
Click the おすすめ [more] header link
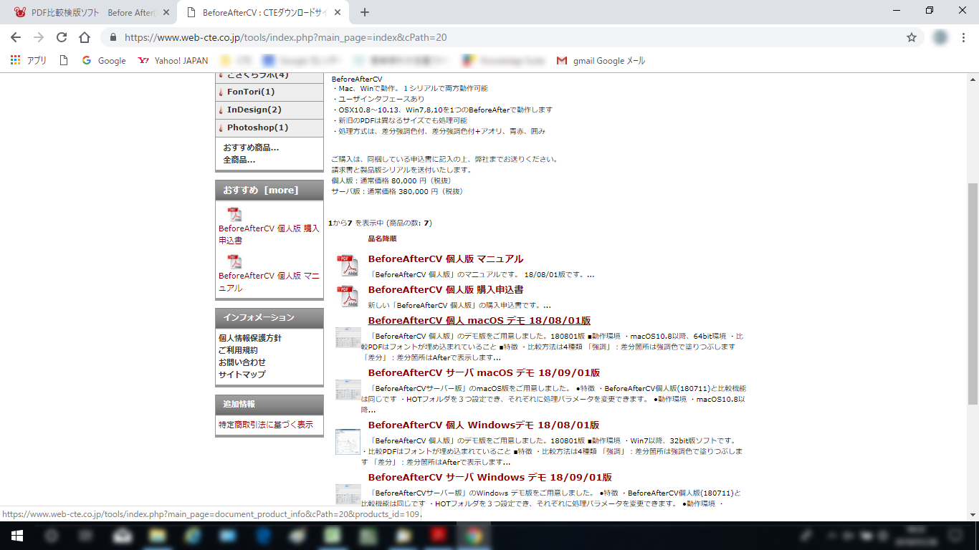261,190
